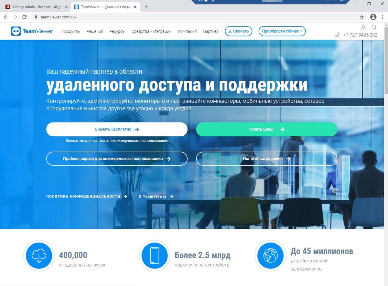Maximize the Chrome window
This screenshot has height=286, width=388.
click(x=369, y=4)
